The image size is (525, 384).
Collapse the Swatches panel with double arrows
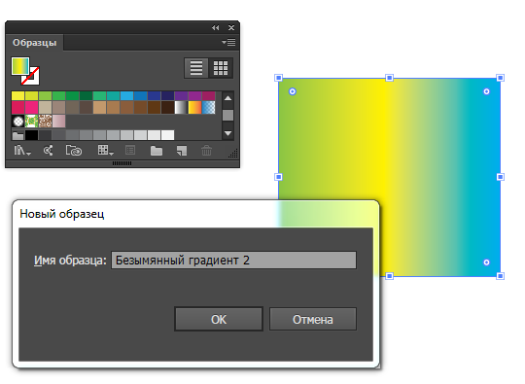point(215,28)
